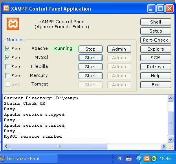176x164 pixels.
Task: Enable the Mercury Svc checkbox
Action: click(7, 75)
